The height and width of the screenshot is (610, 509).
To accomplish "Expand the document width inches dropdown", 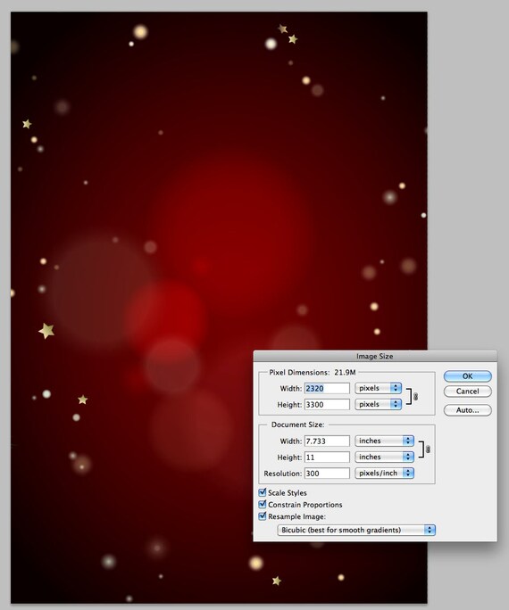I will point(384,441).
